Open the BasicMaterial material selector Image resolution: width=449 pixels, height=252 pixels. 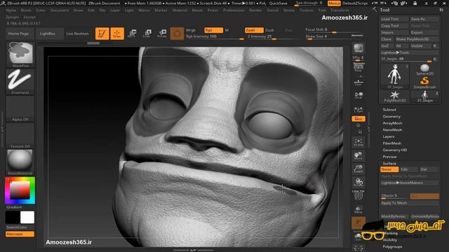20,162
